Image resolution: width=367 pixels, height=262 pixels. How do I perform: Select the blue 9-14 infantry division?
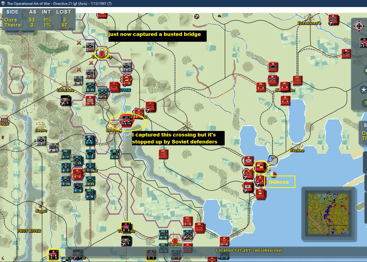66,181
